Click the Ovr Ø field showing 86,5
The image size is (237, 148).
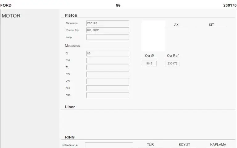(149, 64)
